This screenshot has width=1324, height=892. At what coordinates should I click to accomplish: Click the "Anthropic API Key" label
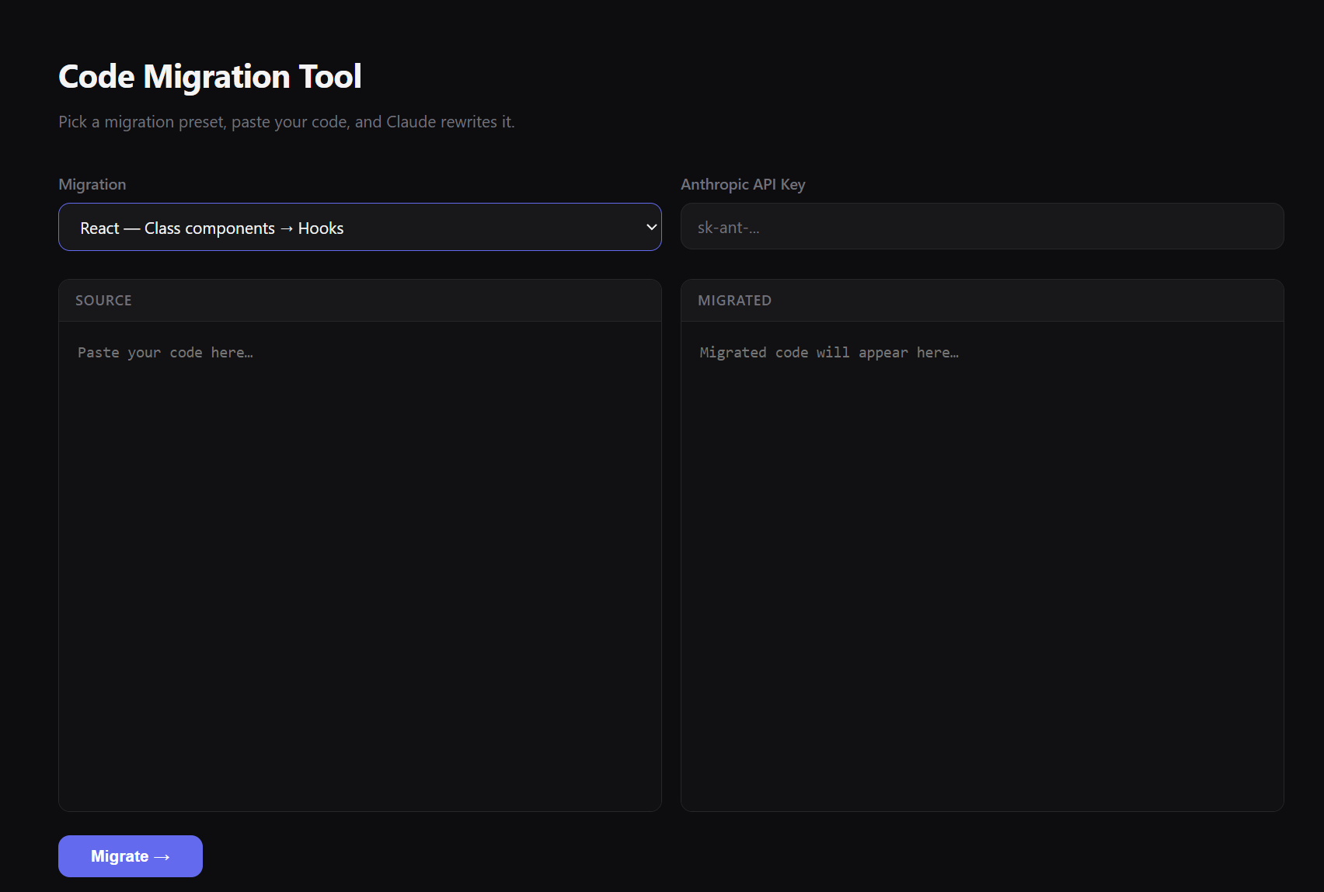coord(743,184)
